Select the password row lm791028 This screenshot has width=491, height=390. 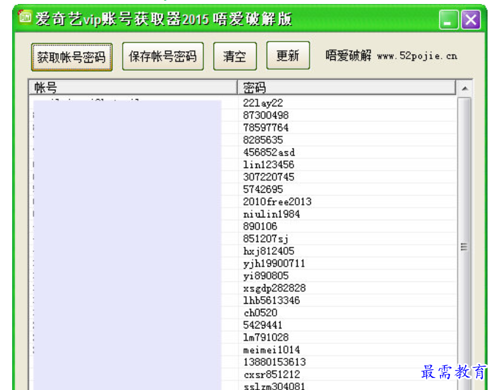point(266,337)
